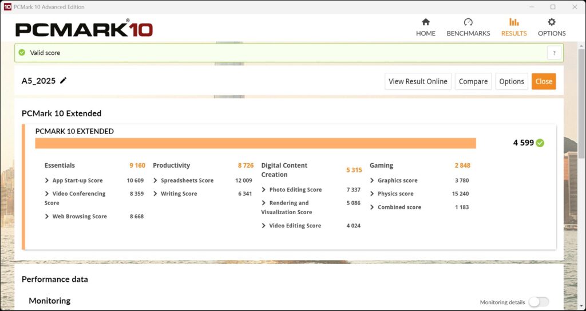
Task: Click the green check beside 4 599 score
Action: [540, 143]
